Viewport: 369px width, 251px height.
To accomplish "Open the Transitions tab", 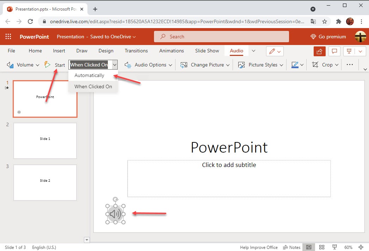I will tap(136, 51).
